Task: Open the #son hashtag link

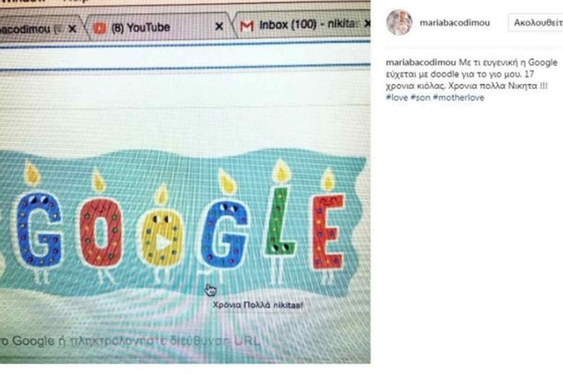Action: point(420,97)
